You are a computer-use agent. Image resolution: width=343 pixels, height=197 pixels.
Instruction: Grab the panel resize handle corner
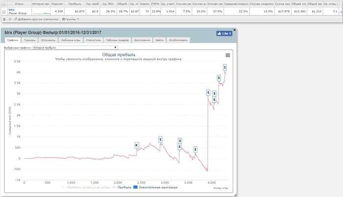pos(235,195)
